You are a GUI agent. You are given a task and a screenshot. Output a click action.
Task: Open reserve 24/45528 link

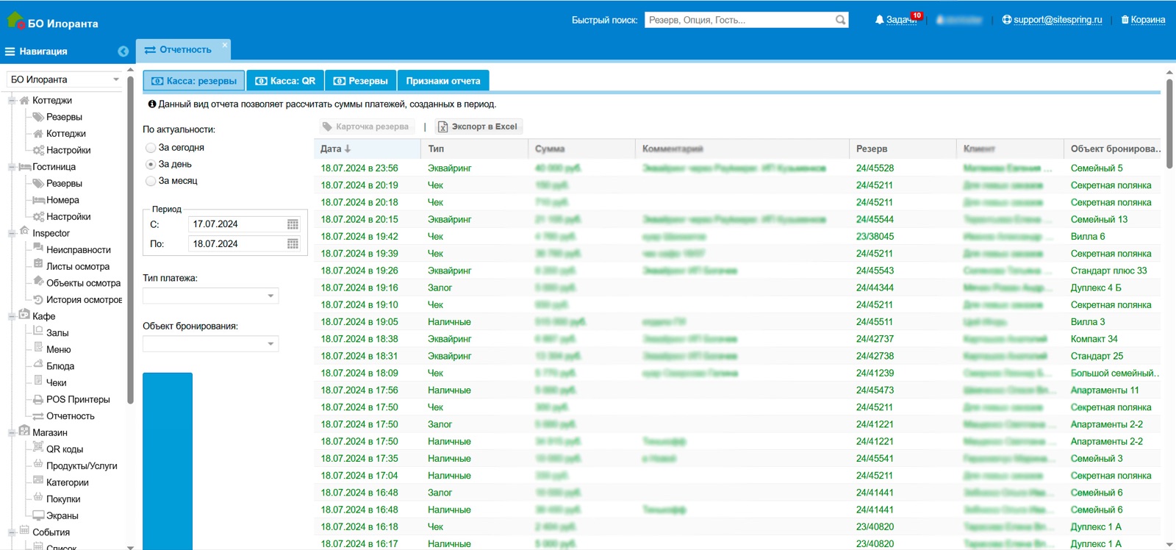coord(875,168)
